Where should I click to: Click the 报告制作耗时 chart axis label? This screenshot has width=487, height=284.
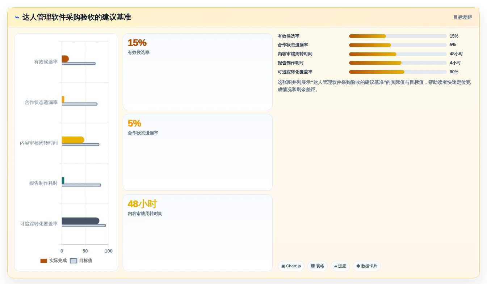coord(43,183)
